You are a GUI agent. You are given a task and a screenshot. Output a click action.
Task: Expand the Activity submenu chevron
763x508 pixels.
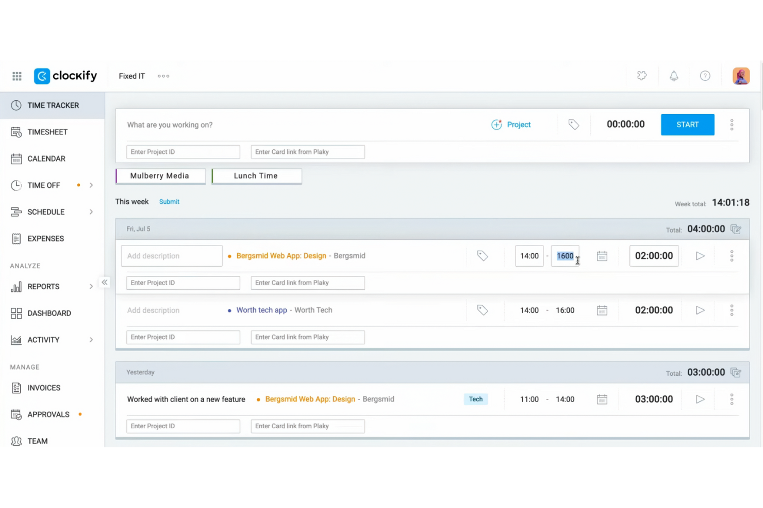pos(91,340)
